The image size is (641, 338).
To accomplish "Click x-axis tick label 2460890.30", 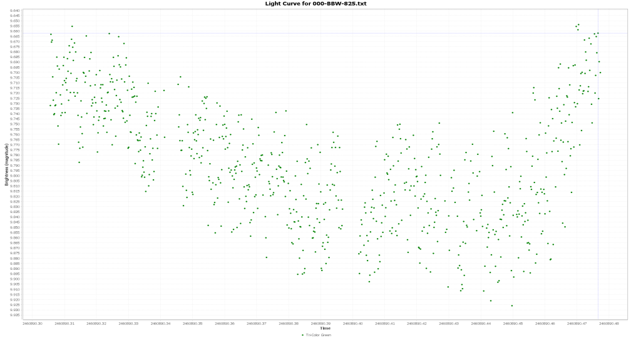I will [x=33, y=323].
